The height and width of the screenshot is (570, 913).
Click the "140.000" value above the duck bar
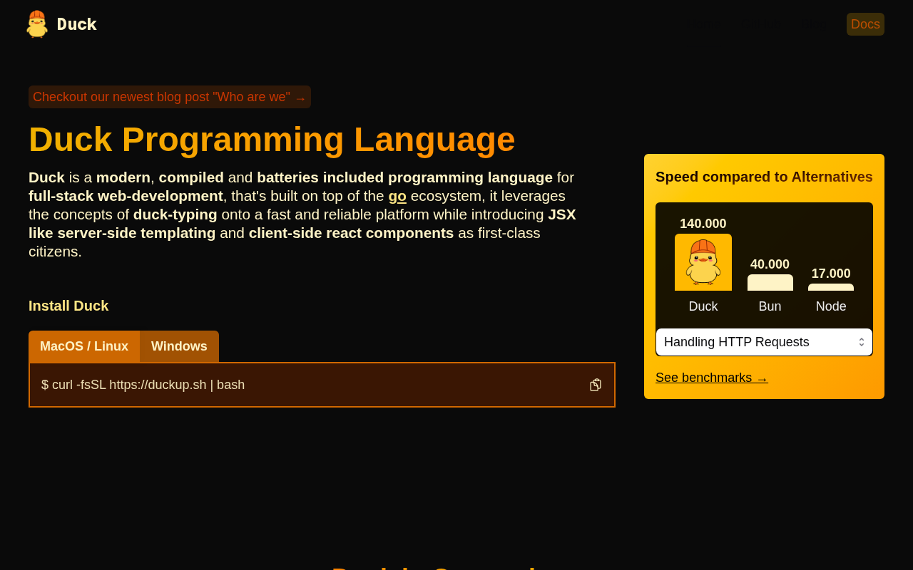(x=703, y=224)
